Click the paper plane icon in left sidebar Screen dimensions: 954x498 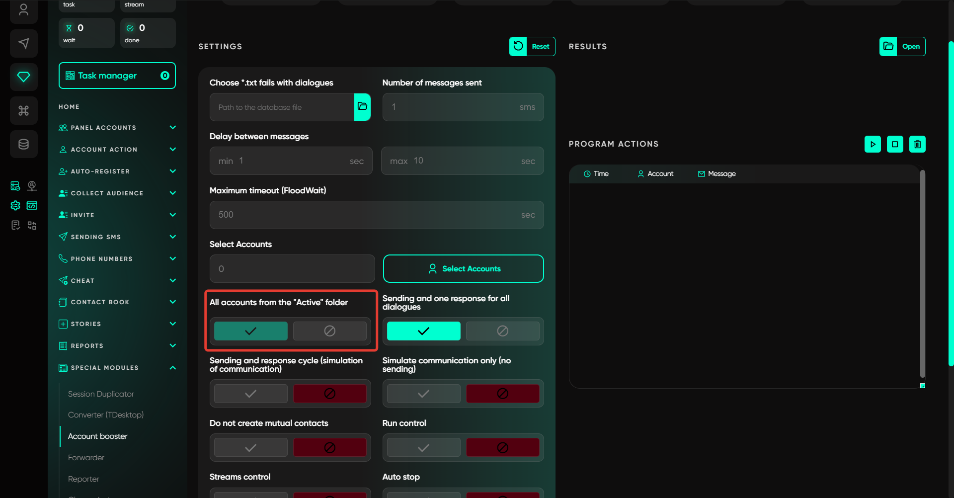pyautogui.click(x=23, y=44)
